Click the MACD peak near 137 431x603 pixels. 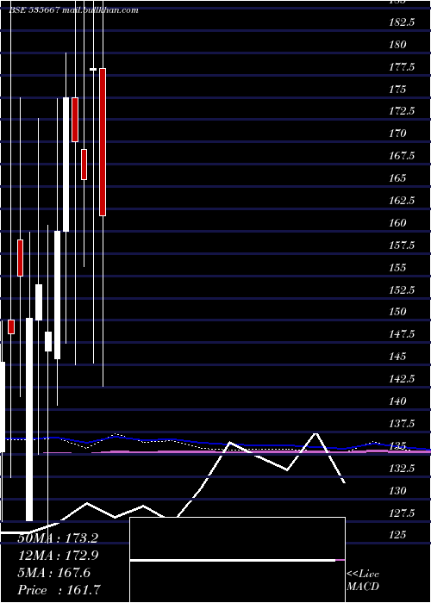point(316,434)
